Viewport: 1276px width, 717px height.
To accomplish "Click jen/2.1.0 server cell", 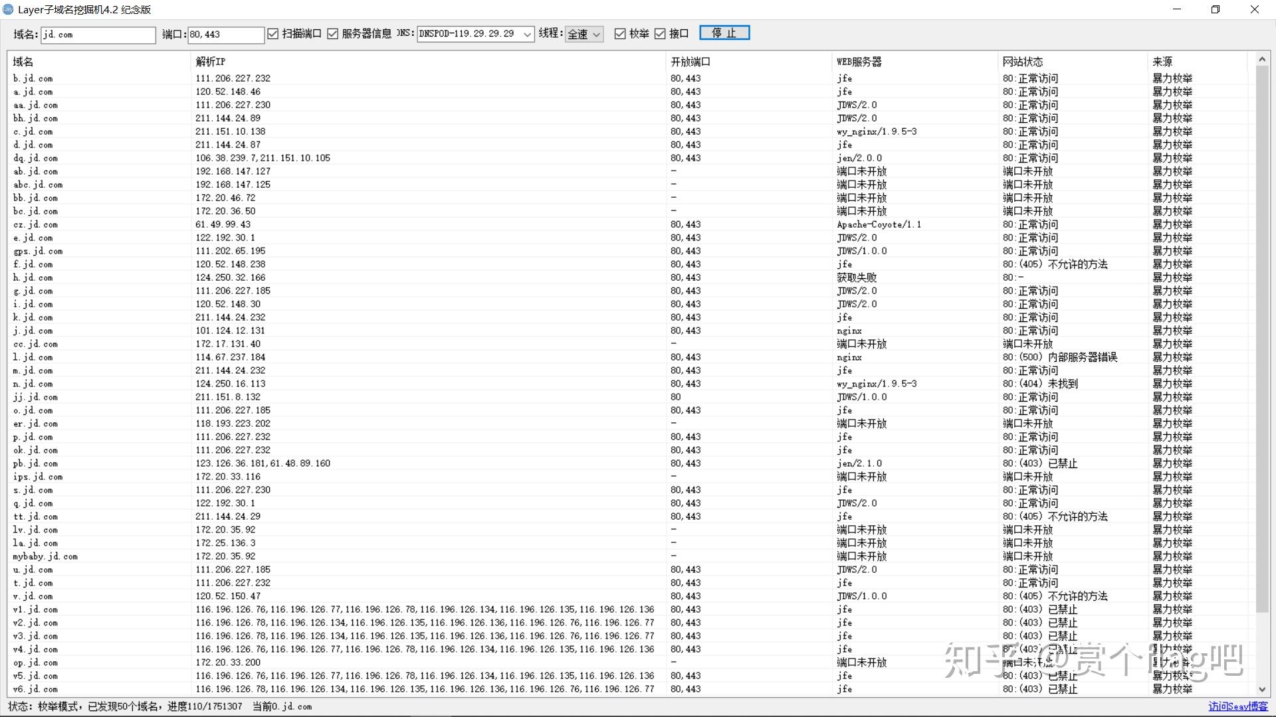I will 859,463.
